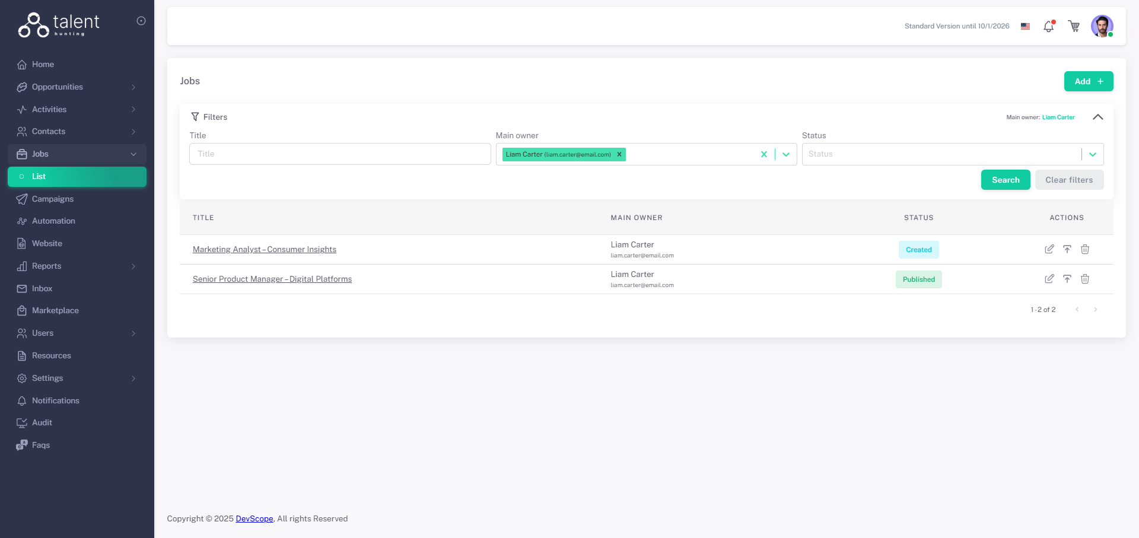Click the US flag language icon
1139x538 pixels.
tap(1025, 27)
